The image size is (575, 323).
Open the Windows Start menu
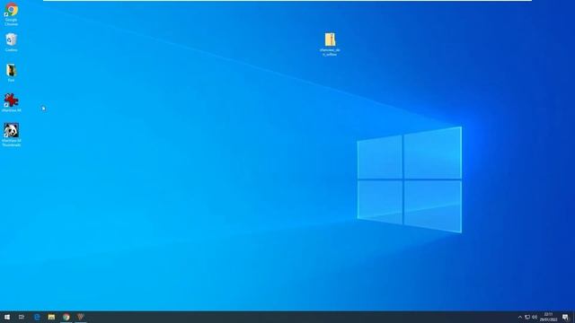coord(7,317)
